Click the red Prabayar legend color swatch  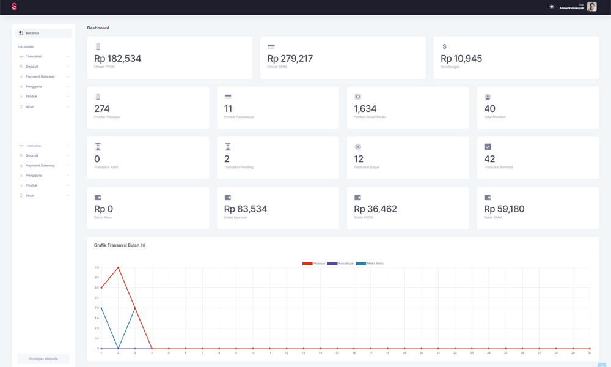(x=307, y=264)
